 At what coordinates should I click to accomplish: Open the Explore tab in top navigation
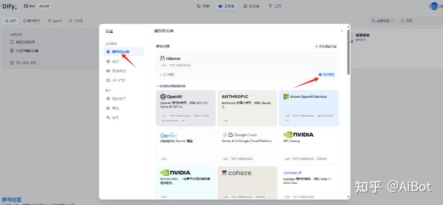tap(204, 6)
